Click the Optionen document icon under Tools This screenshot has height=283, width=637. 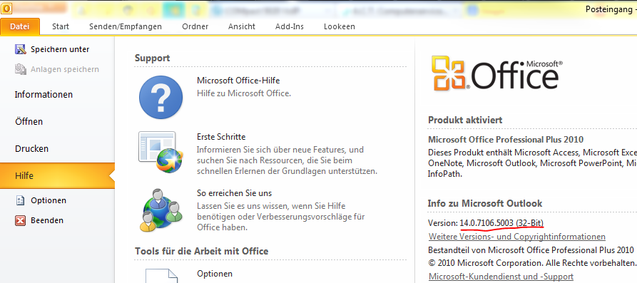click(x=161, y=276)
